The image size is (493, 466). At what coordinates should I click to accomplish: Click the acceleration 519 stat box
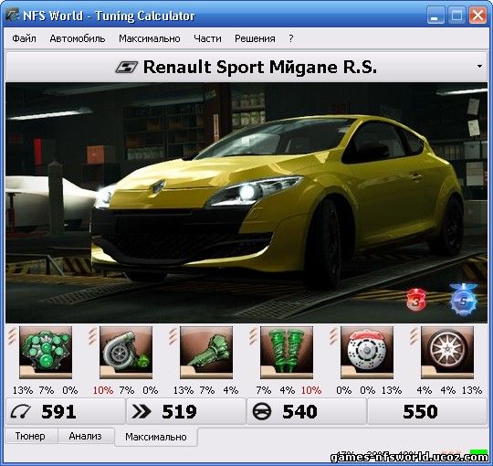[186, 411]
